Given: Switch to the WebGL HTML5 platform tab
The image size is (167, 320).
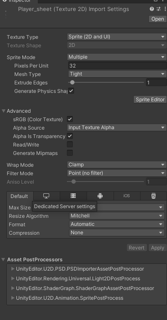Looking at the screenshot, I should point(154,196).
